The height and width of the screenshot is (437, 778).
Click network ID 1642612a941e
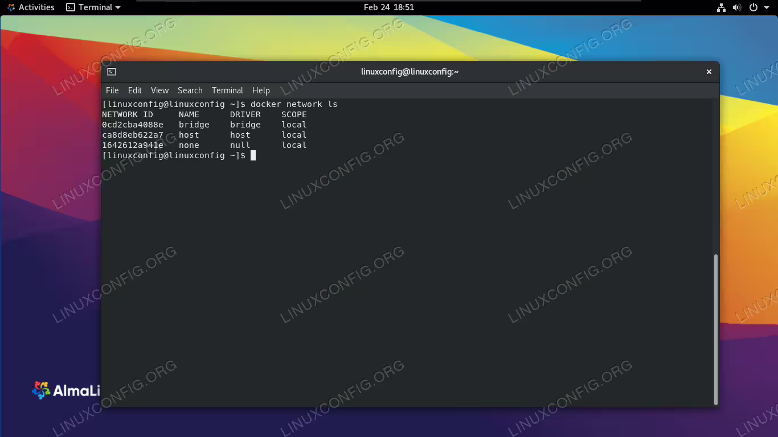tap(133, 145)
